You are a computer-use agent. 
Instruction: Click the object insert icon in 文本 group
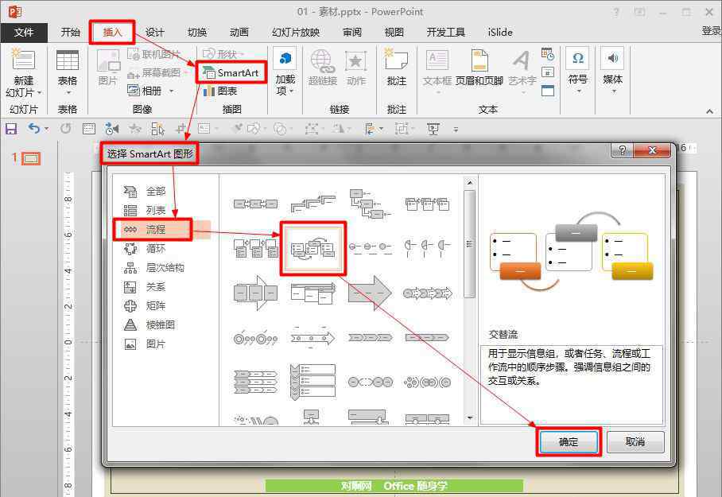pos(548,91)
